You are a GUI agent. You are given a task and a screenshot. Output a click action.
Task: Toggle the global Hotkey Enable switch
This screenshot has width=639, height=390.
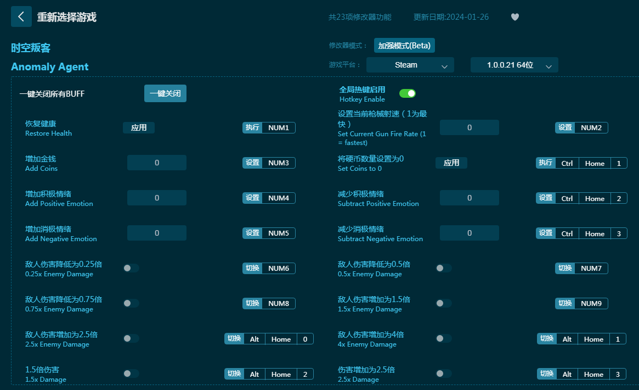pos(407,93)
